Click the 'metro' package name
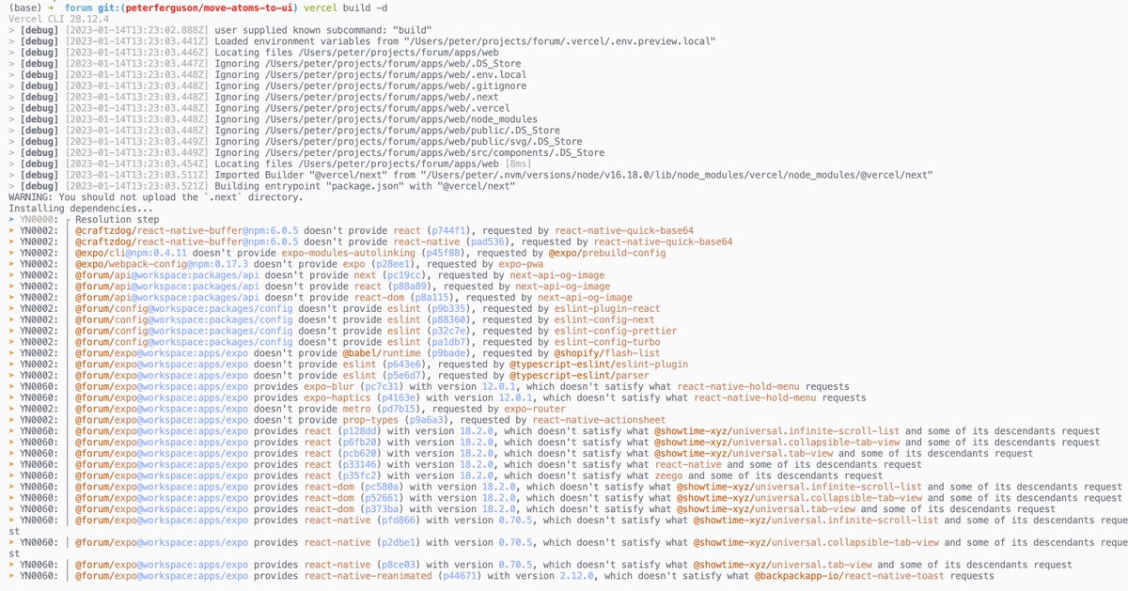1128x591 pixels. [355, 410]
